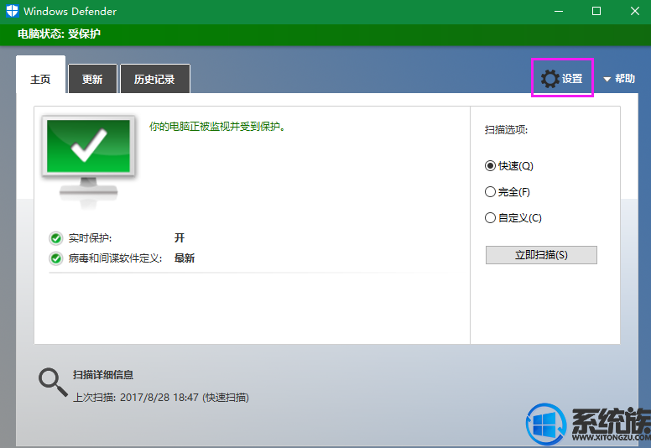Screen dimensions: 651x448
Task: Click the 电脑状态: 受保护 status text
Action: [59, 34]
